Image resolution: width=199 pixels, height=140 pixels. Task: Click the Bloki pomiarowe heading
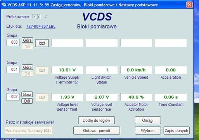97,27
